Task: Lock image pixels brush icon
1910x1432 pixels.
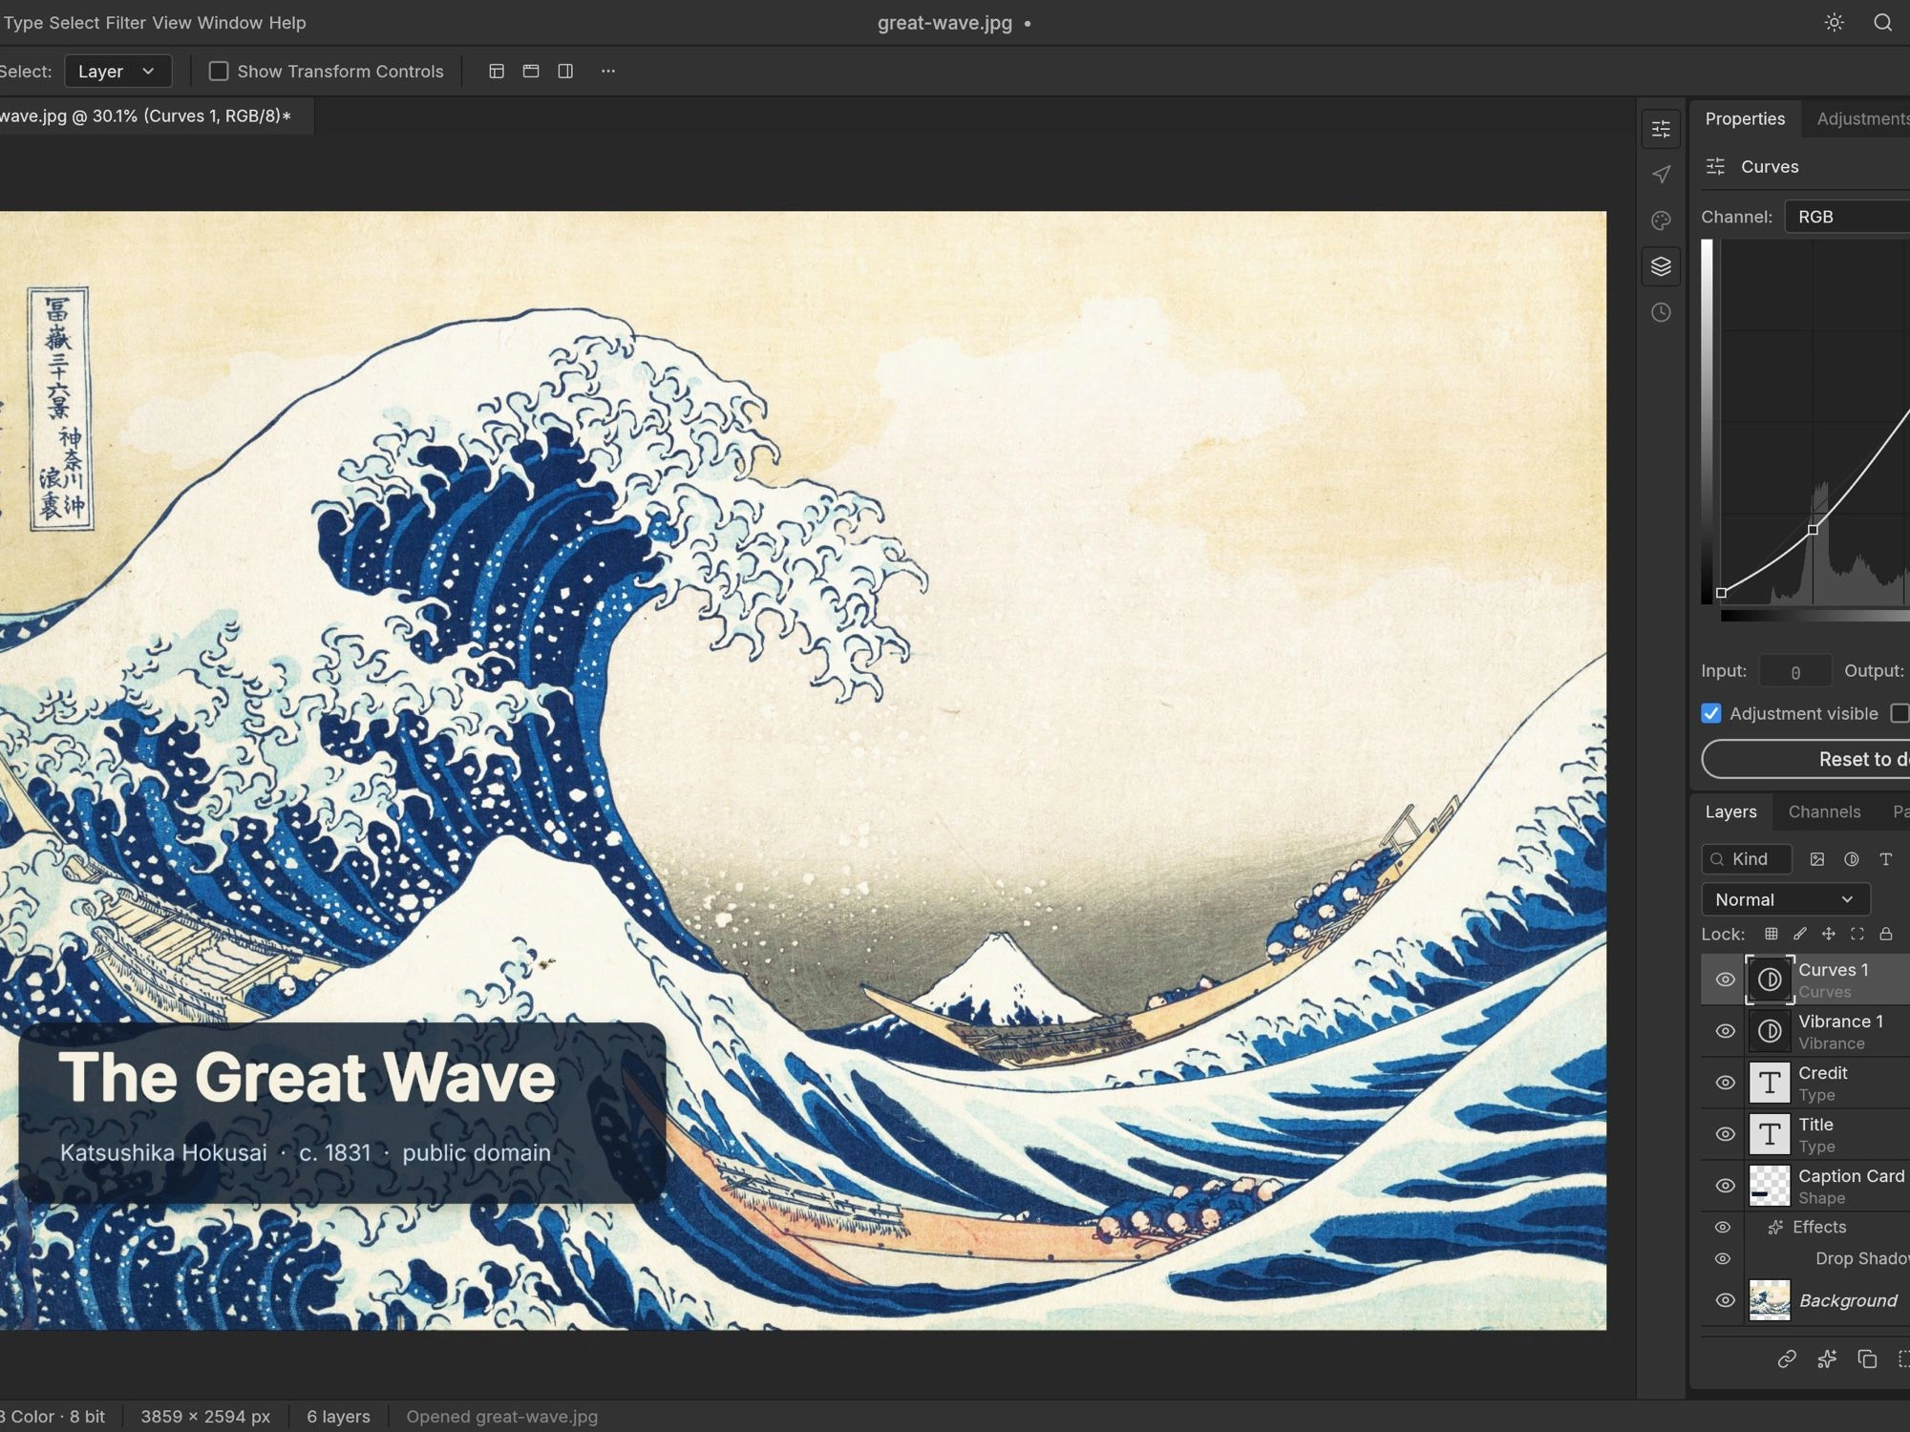Action: tap(1799, 934)
